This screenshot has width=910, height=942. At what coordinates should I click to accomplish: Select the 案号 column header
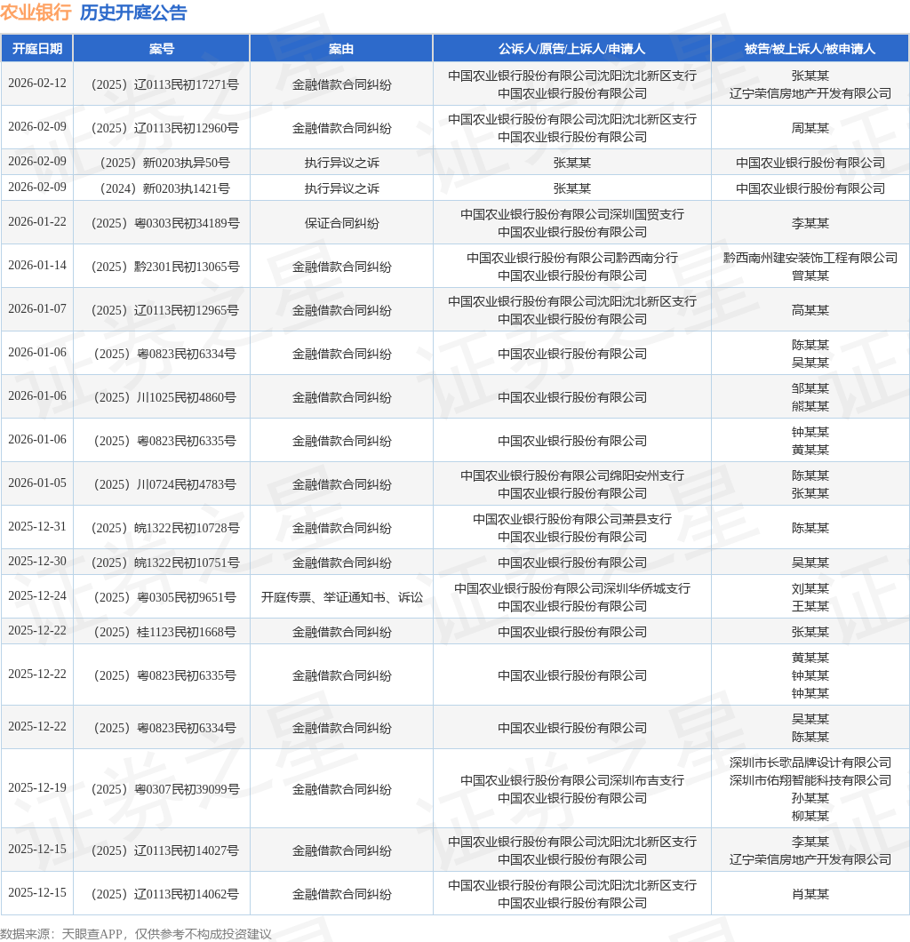click(162, 49)
